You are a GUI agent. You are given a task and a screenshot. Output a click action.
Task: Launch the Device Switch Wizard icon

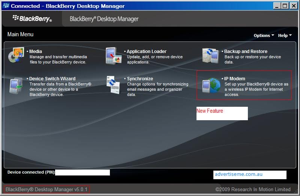[x=16, y=86]
